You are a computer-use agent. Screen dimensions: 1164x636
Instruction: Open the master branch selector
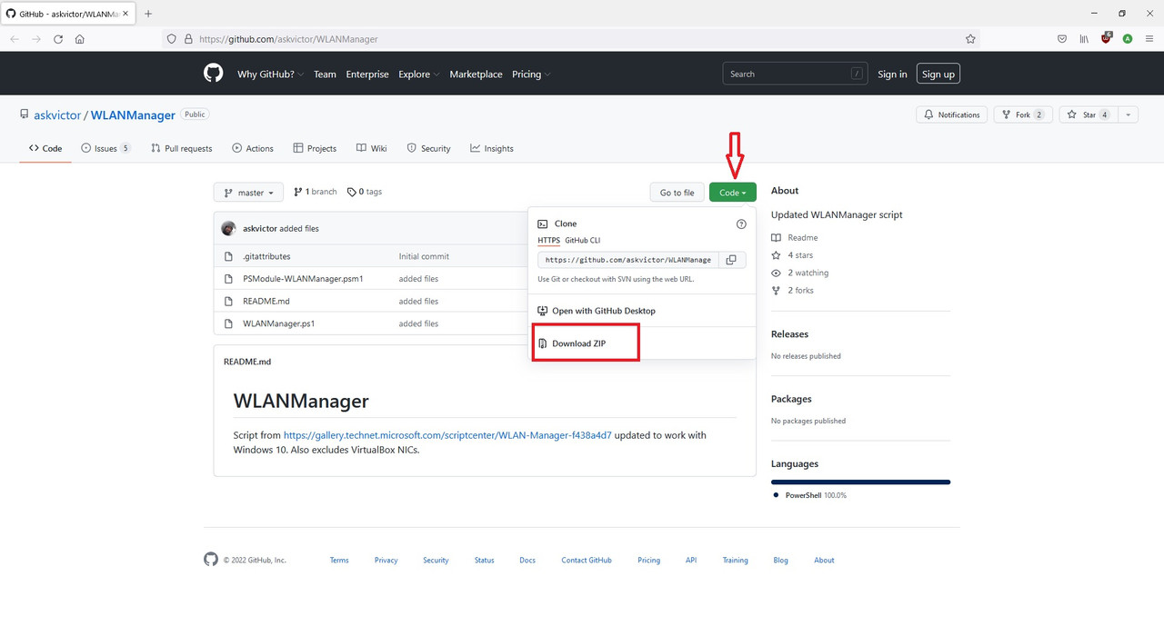(248, 193)
